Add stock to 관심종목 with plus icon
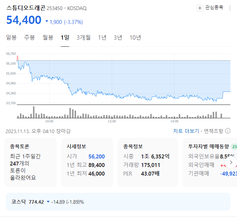The height and width of the screenshot is (218, 237). coord(200,8)
